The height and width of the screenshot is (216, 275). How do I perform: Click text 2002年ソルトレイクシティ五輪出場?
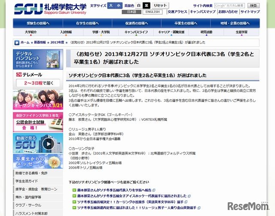[95, 163]
